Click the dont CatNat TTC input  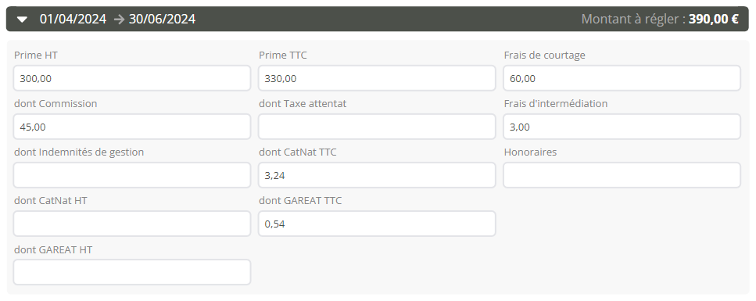tap(377, 175)
